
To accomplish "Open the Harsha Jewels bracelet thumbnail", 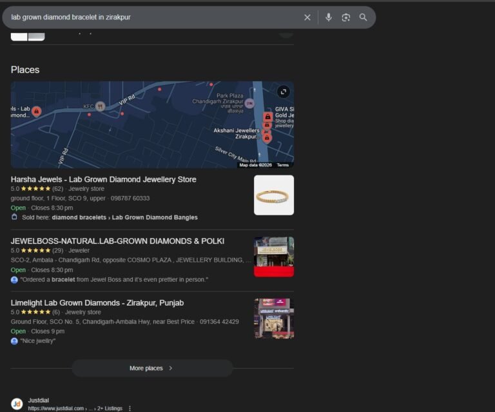I will 274,195.
